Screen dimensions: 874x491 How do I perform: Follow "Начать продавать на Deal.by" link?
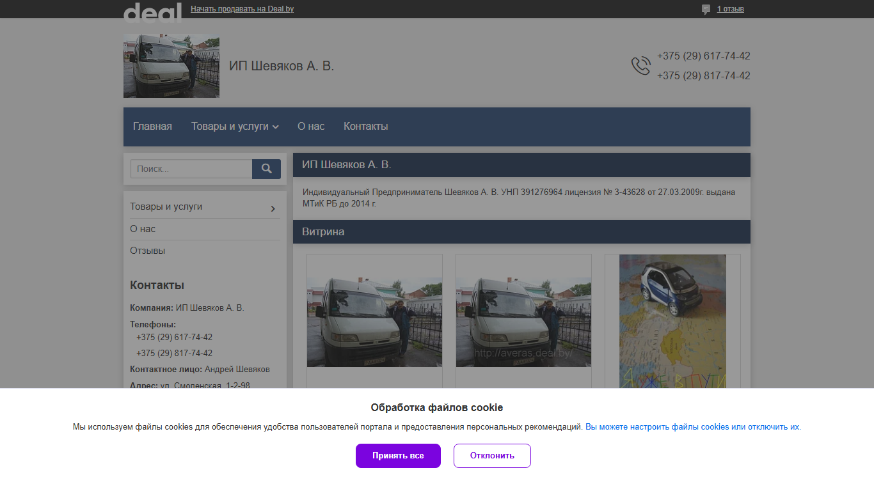(x=242, y=9)
